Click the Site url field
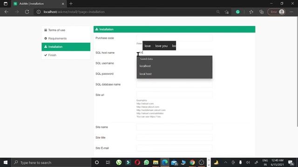This screenshot has width=298, height=167. (174, 95)
